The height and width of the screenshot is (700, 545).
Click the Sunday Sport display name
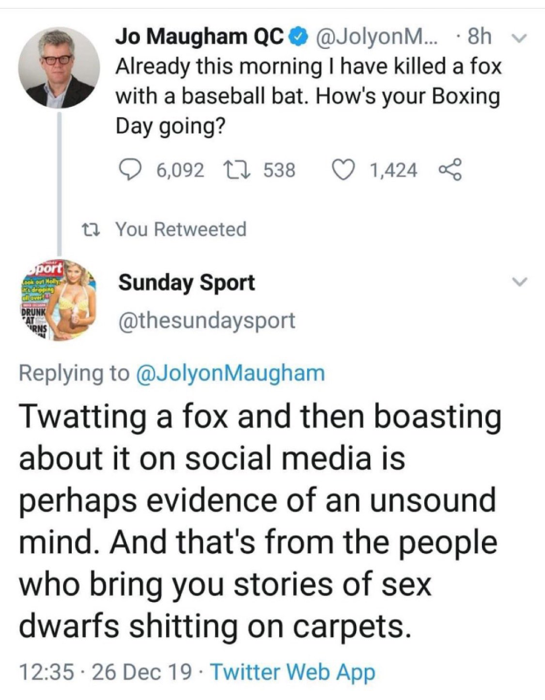pyautogui.click(x=186, y=283)
